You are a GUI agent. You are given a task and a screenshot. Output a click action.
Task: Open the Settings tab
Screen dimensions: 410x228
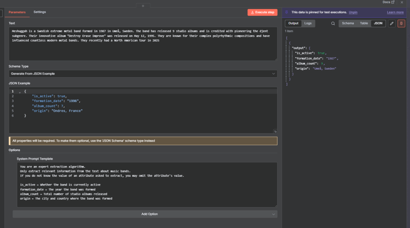click(x=40, y=12)
